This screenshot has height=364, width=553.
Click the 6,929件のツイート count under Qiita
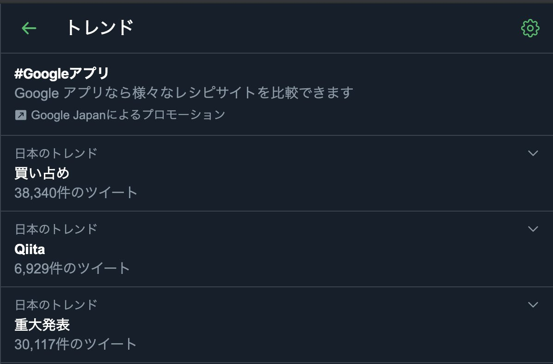[x=72, y=268]
